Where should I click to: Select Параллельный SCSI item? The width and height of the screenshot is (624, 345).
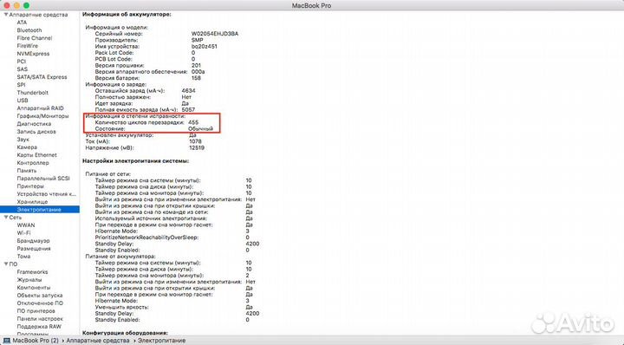tap(43, 179)
